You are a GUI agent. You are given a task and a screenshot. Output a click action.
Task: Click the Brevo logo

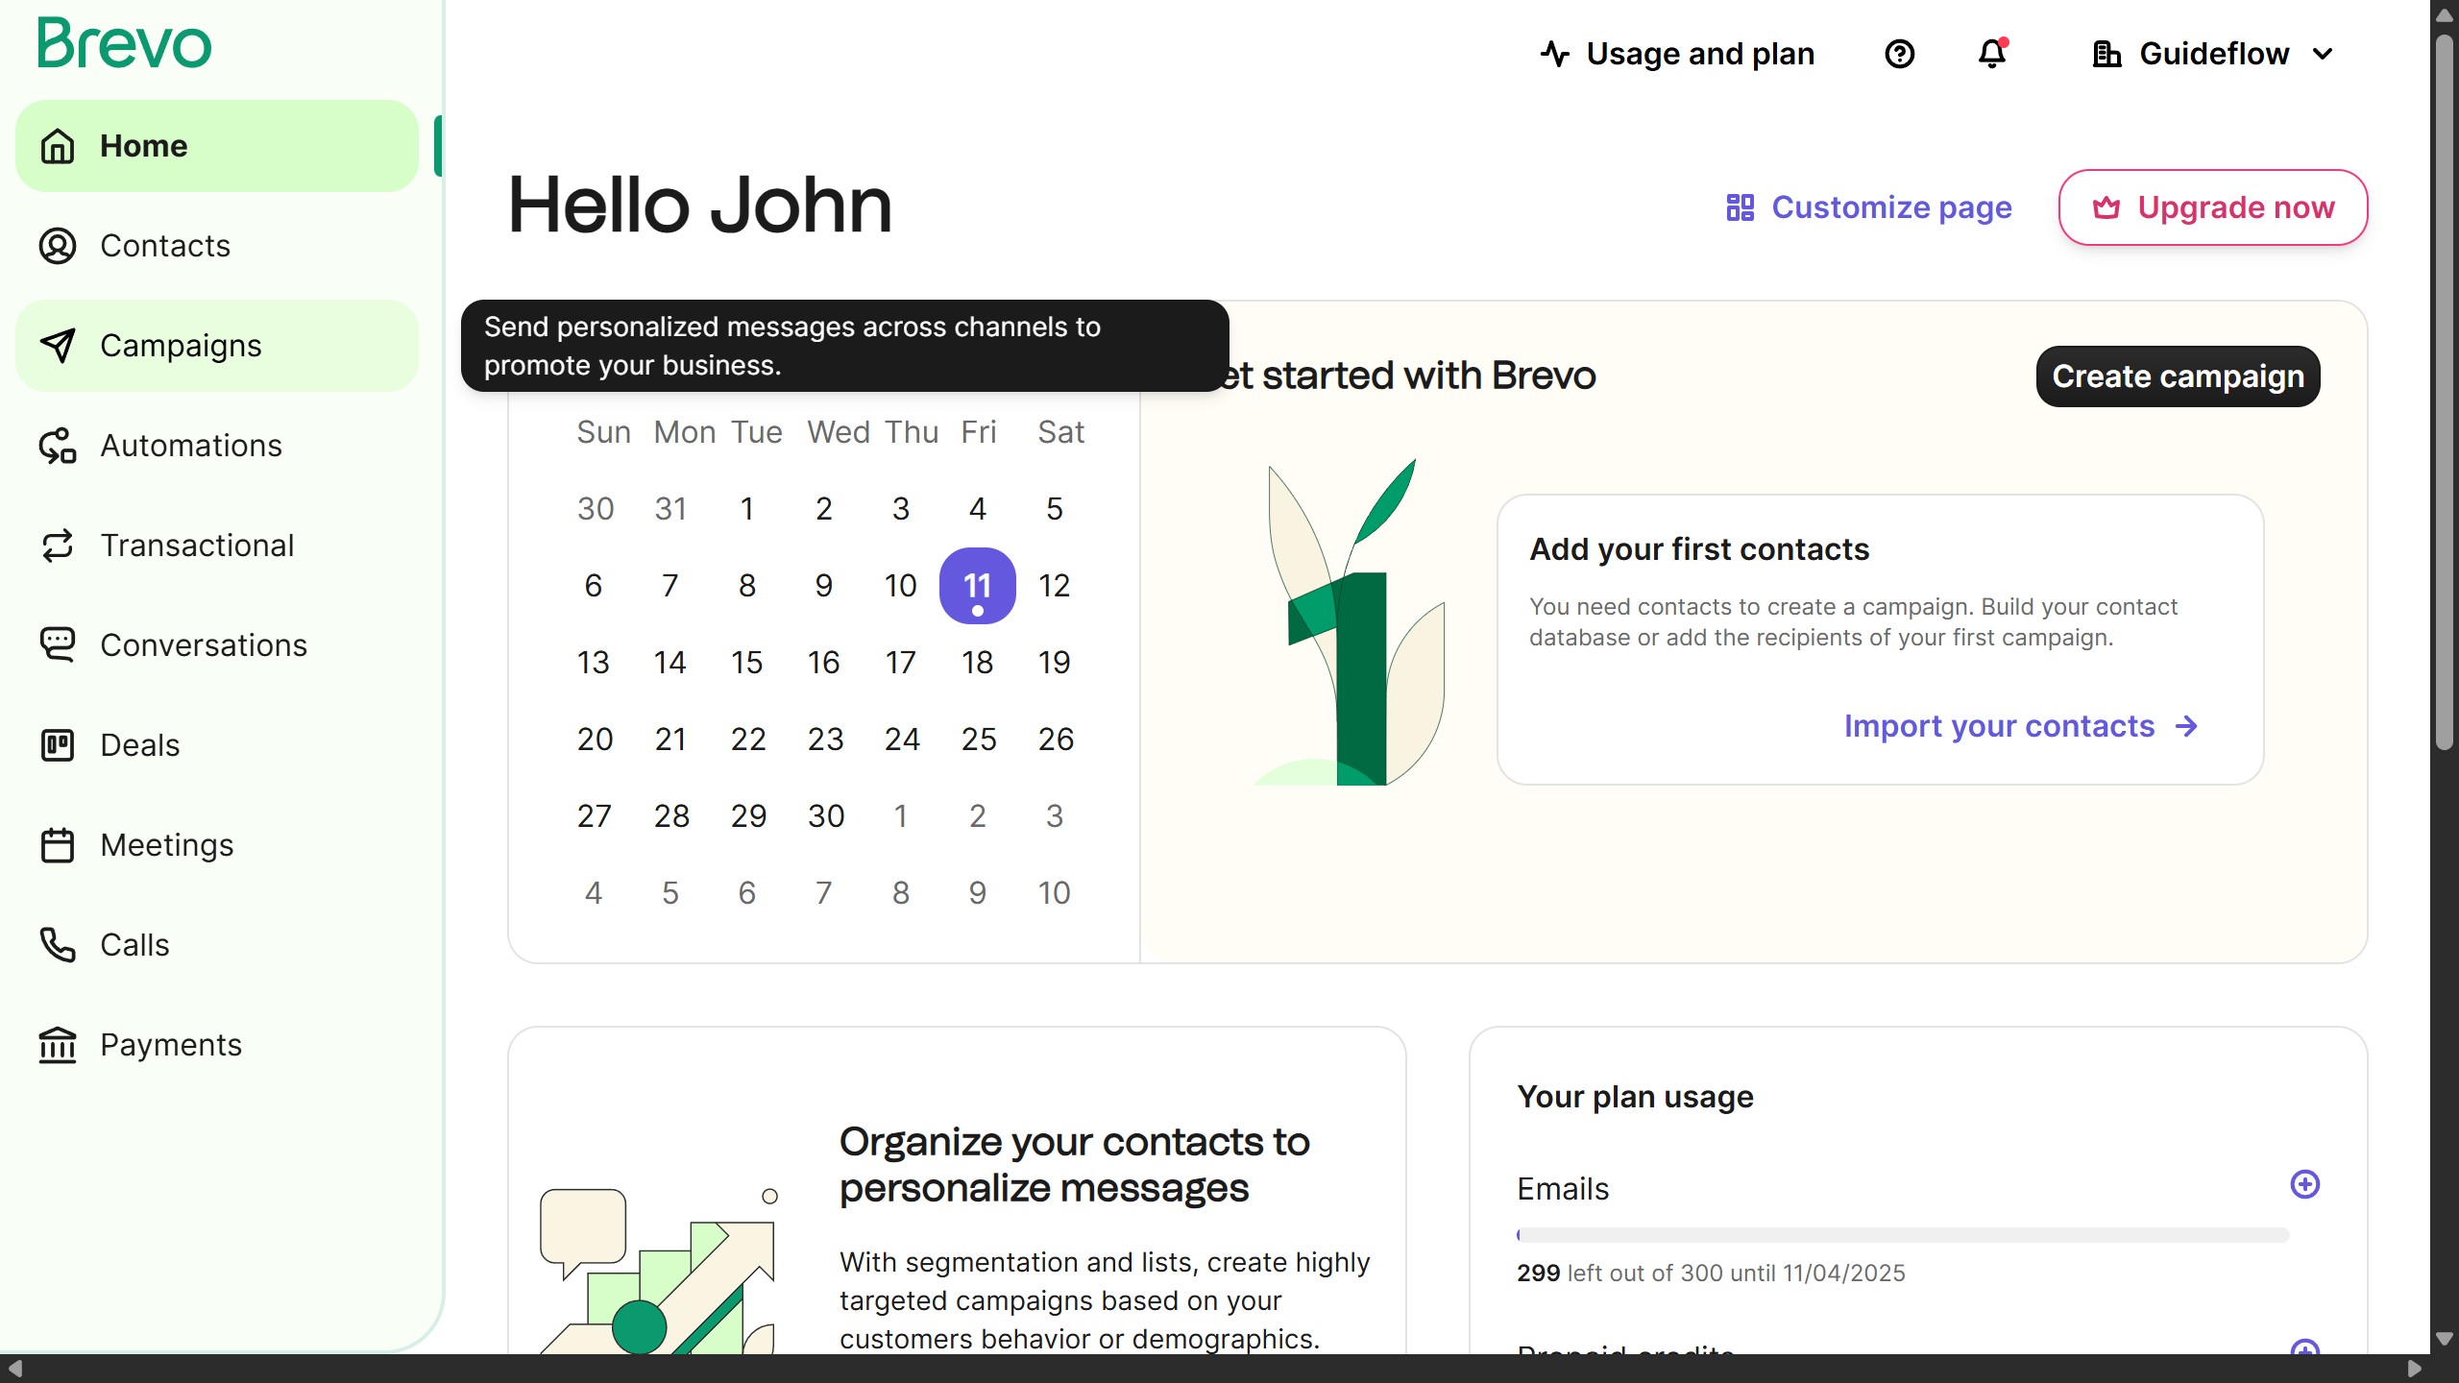click(123, 42)
